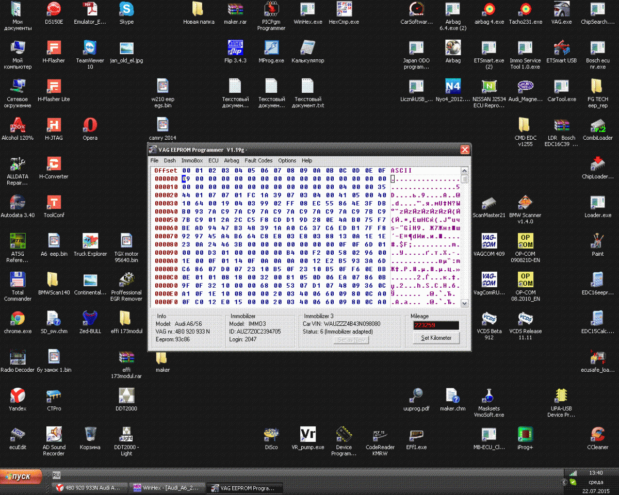Open the Total Commander desktop icon
619x495 pixels.
(18, 280)
